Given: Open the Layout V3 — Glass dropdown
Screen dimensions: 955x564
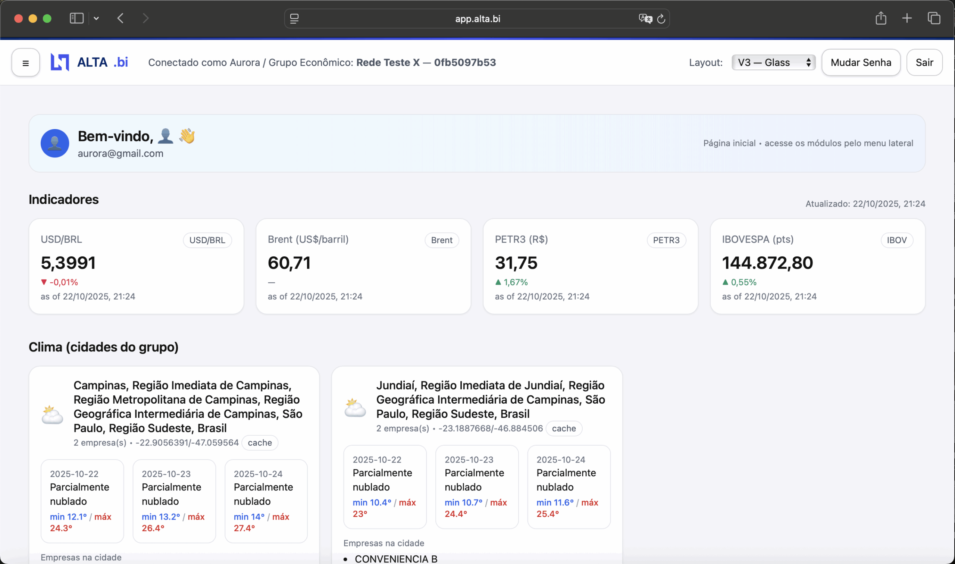Looking at the screenshot, I should 773,62.
